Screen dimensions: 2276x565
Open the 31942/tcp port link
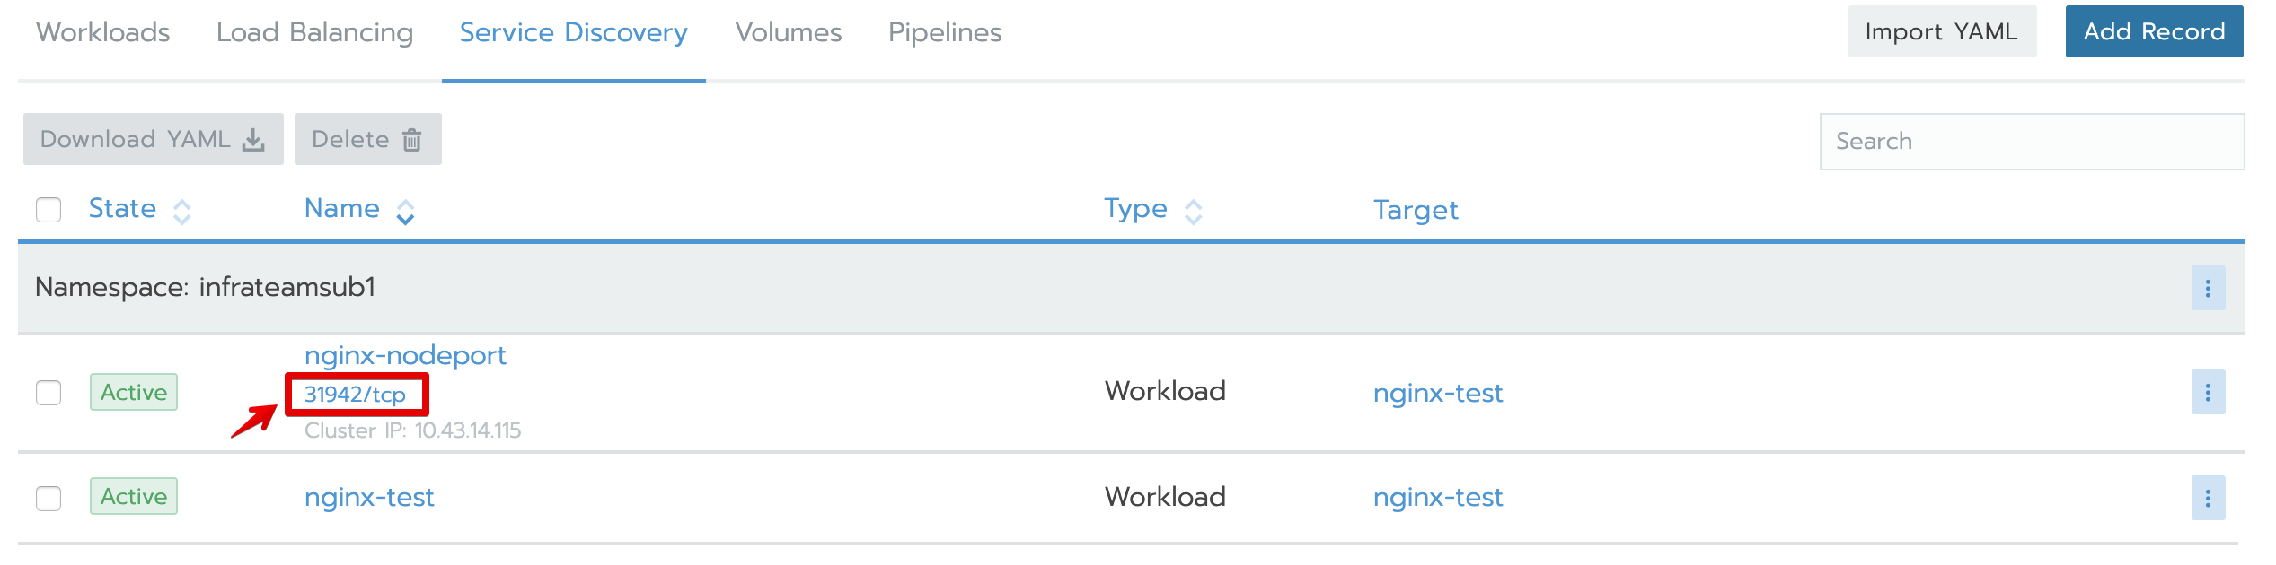(355, 395)
